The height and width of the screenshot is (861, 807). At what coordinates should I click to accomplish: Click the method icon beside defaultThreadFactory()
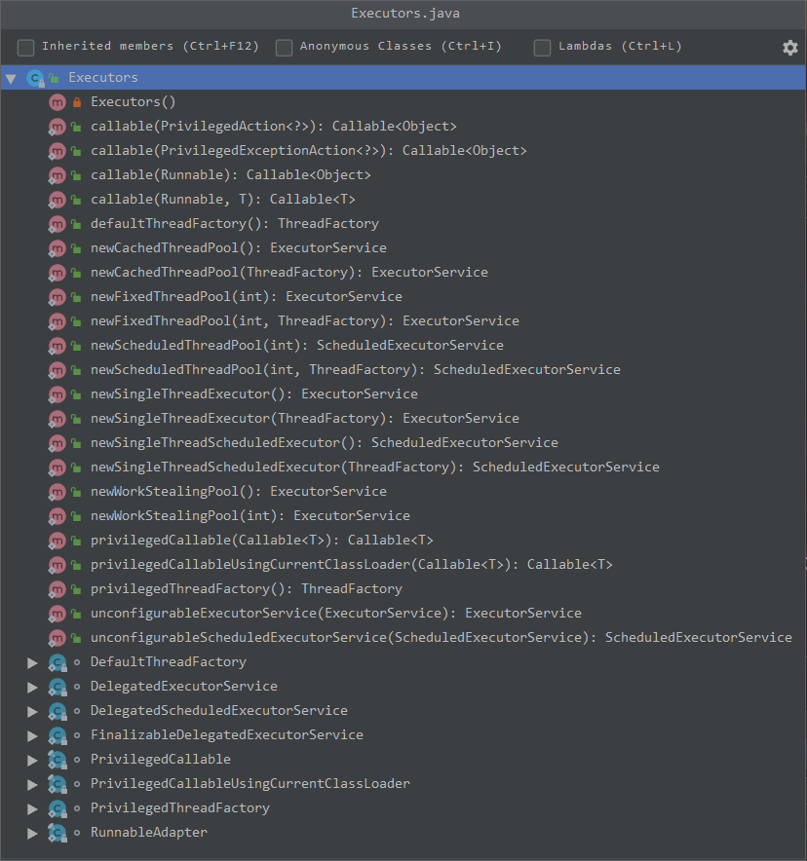(x=57, y=224)
